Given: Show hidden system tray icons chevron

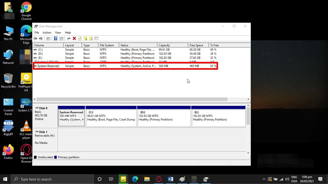Looking at the screenshot, I should click(x=264, y=179).
